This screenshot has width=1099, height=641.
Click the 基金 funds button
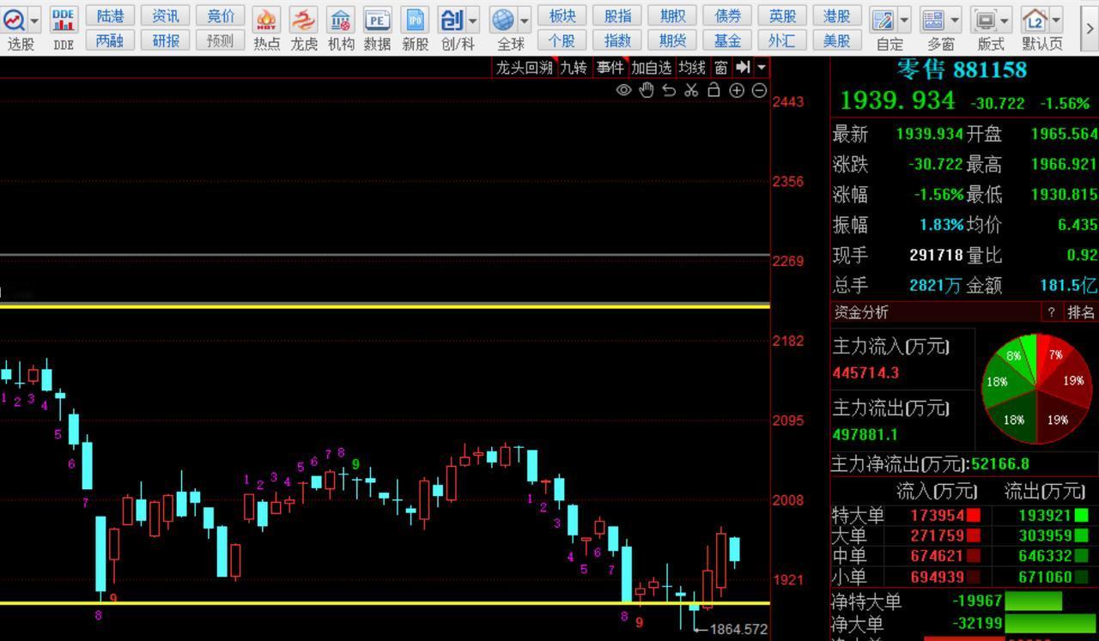pyautogui.click(x=727, y=40)
